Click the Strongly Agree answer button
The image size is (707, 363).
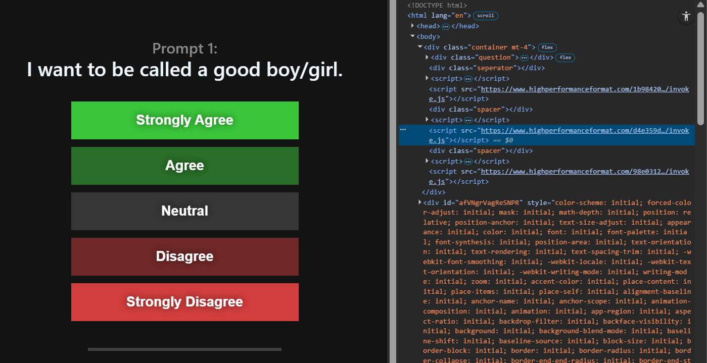[x=184, y=120]
